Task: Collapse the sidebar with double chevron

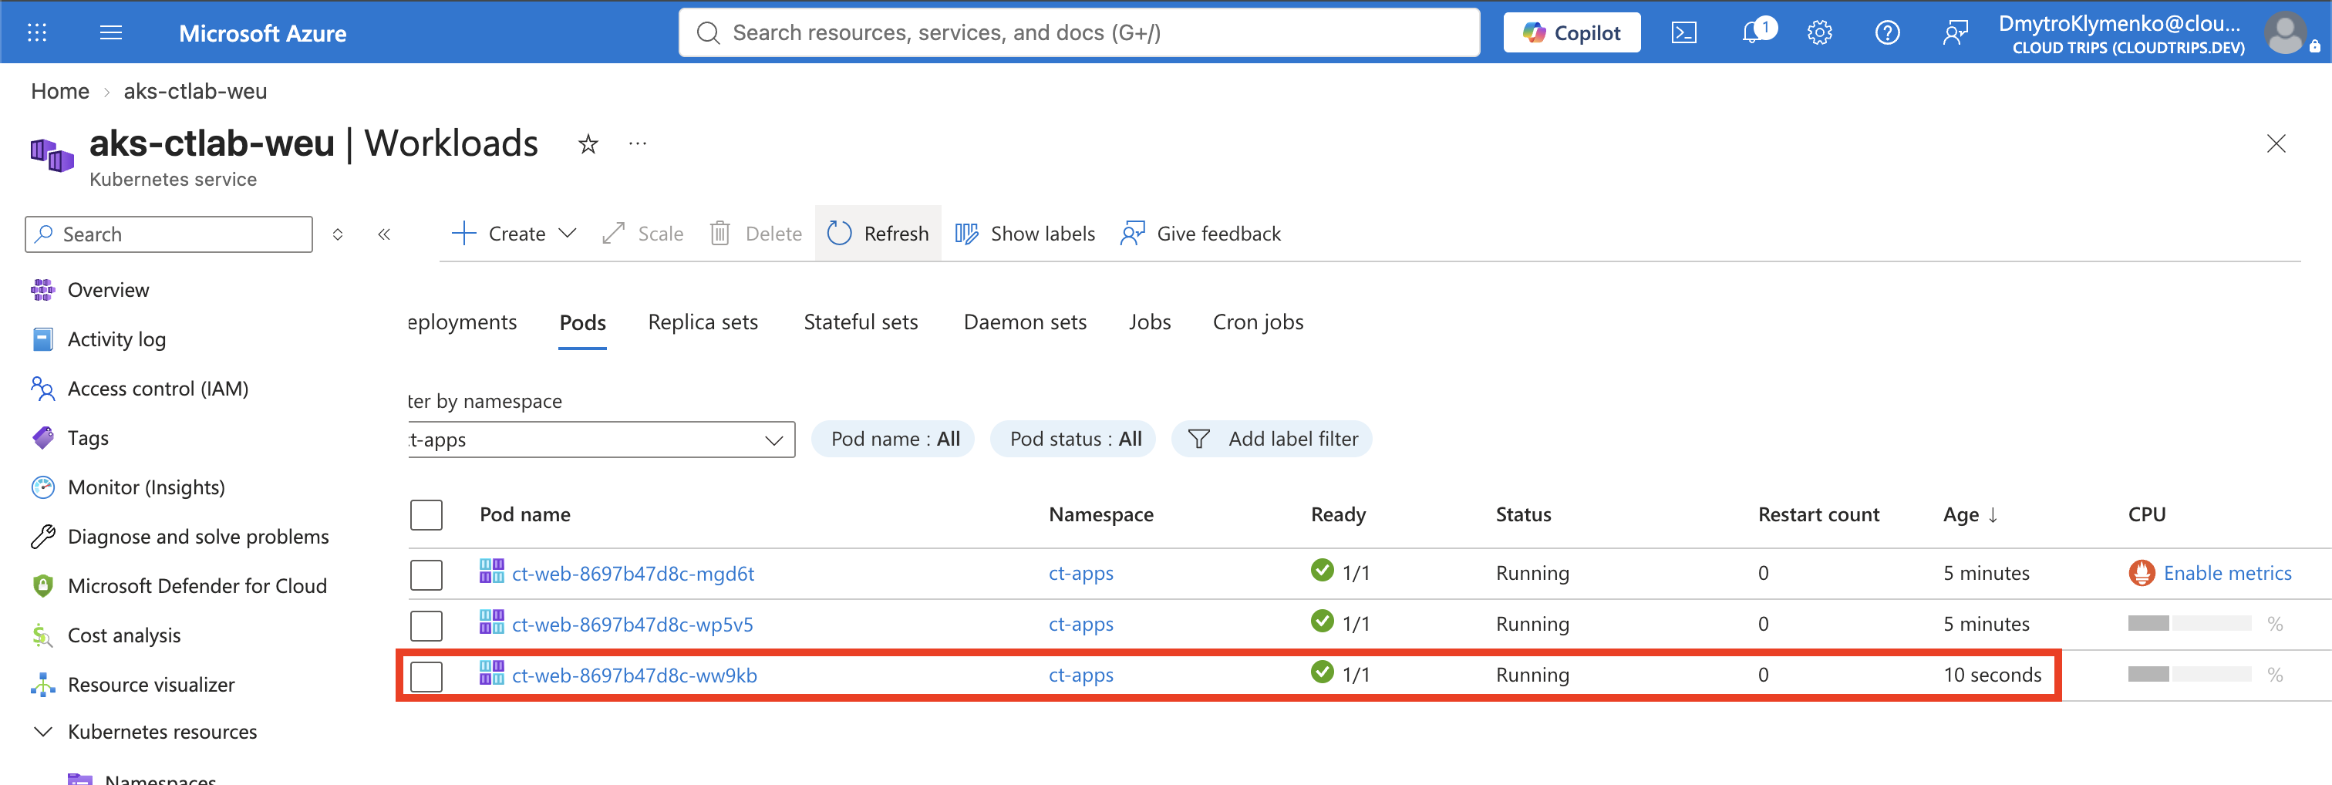Action: point(384,234)
